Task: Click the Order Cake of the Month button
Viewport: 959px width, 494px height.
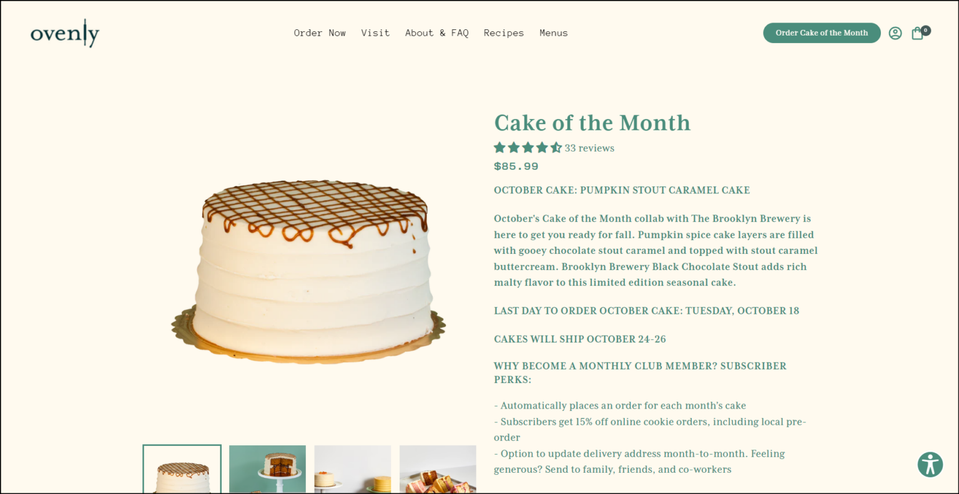Action: pyautogui.click(x=822, y=33)
